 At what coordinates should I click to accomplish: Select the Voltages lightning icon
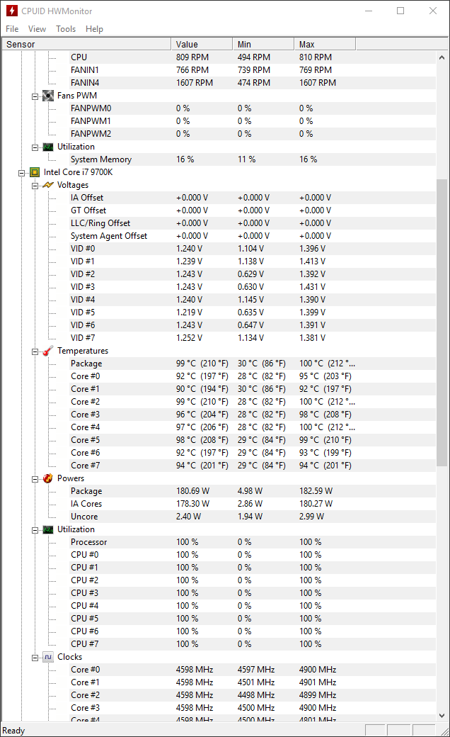click(48, 185)
